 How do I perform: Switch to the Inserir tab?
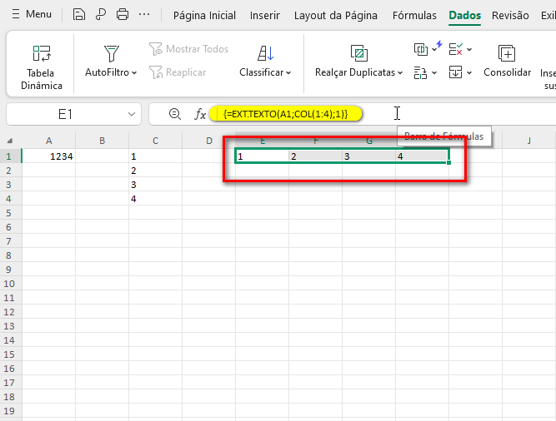click(x=264, y=15)
